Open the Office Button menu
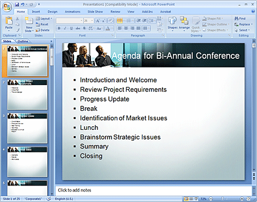Image resolution: width=257 pixels, height=202 pixels. click(7, 7)
